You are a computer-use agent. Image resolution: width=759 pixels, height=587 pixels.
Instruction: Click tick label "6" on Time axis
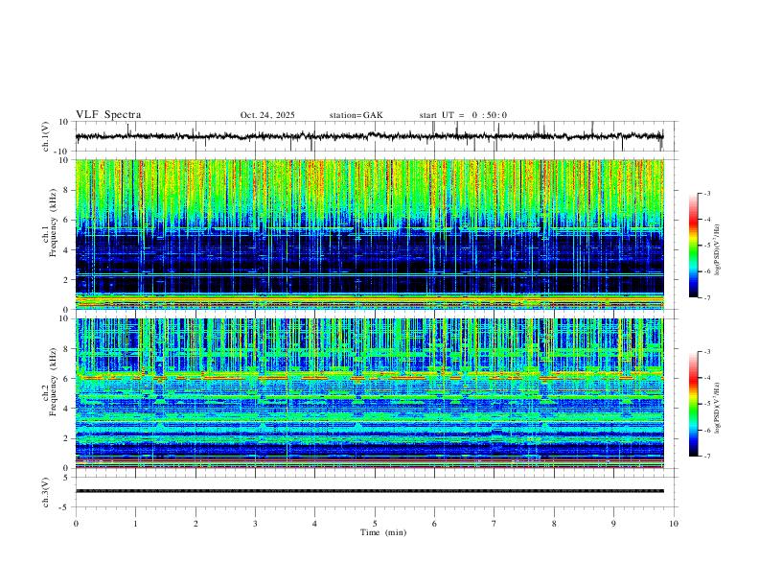434,524
